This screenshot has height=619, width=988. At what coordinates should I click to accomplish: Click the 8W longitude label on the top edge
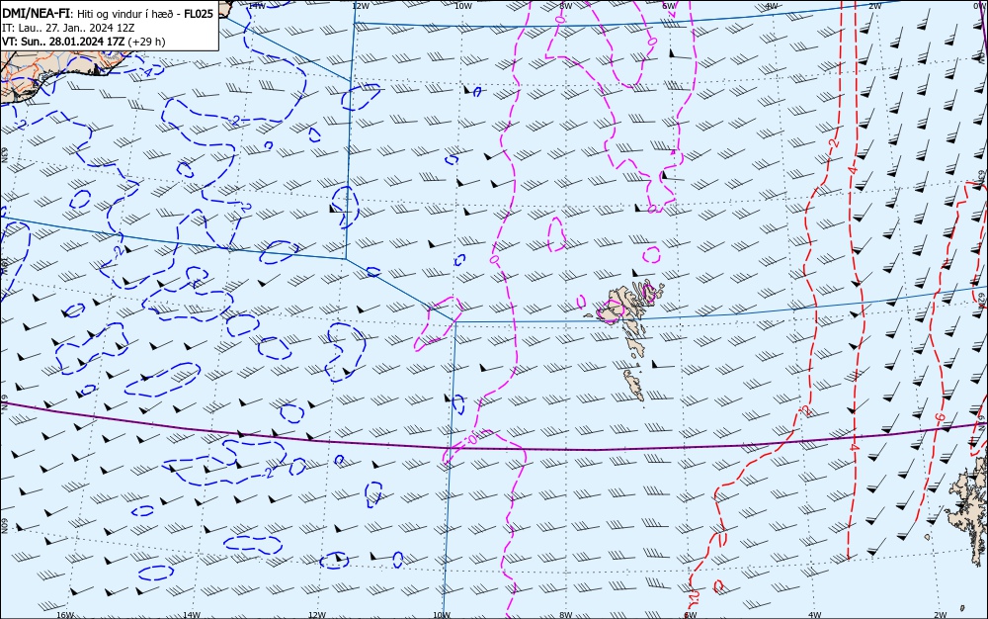pyautogui.click(x=566, y=6)
